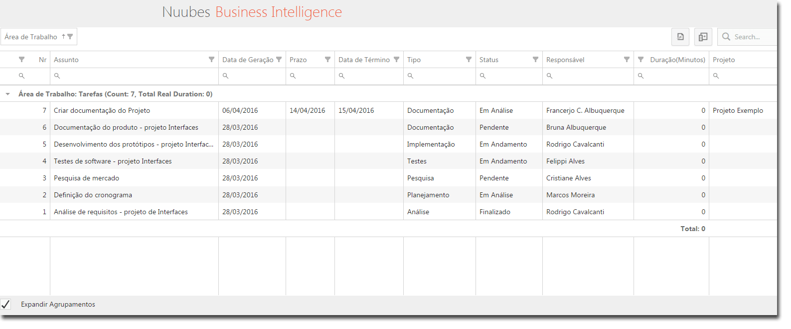Click the Prazo column filter icon
The image size is (791, 329).
pos(327,60)
